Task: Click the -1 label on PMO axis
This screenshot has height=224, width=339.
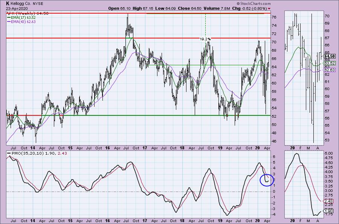Action: click(x=274, y=197)
